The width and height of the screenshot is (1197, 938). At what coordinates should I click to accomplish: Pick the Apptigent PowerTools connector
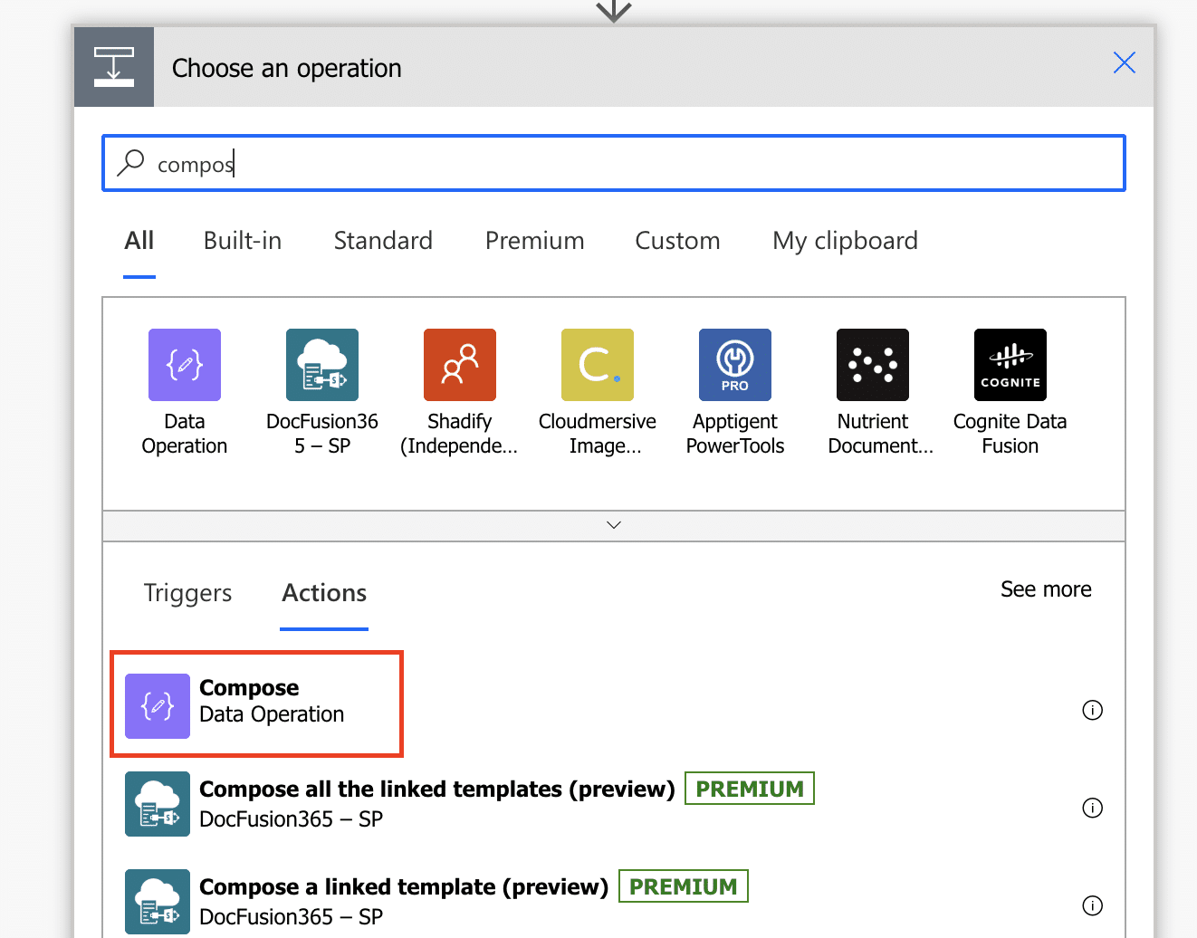pos(735,365)
